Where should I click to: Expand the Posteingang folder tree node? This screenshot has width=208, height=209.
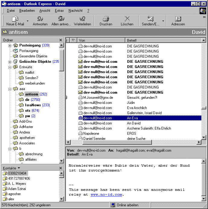point(10,46)
